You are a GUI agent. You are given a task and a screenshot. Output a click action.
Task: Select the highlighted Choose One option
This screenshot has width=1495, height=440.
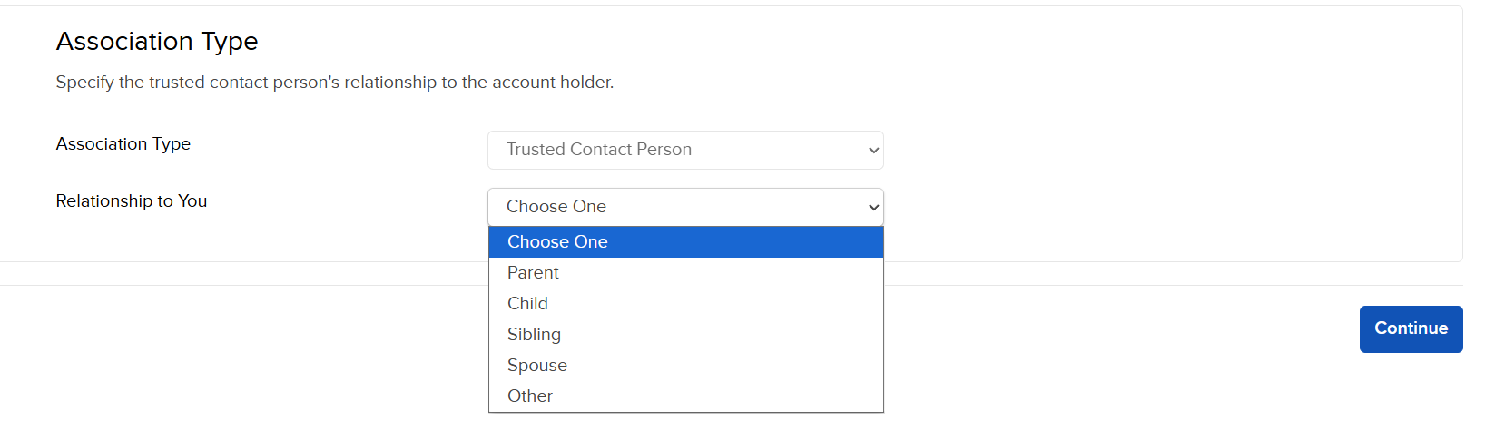(685, 242)
